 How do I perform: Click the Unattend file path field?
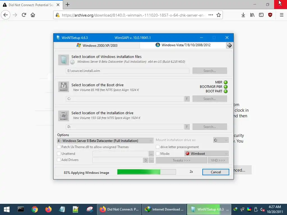120,154
